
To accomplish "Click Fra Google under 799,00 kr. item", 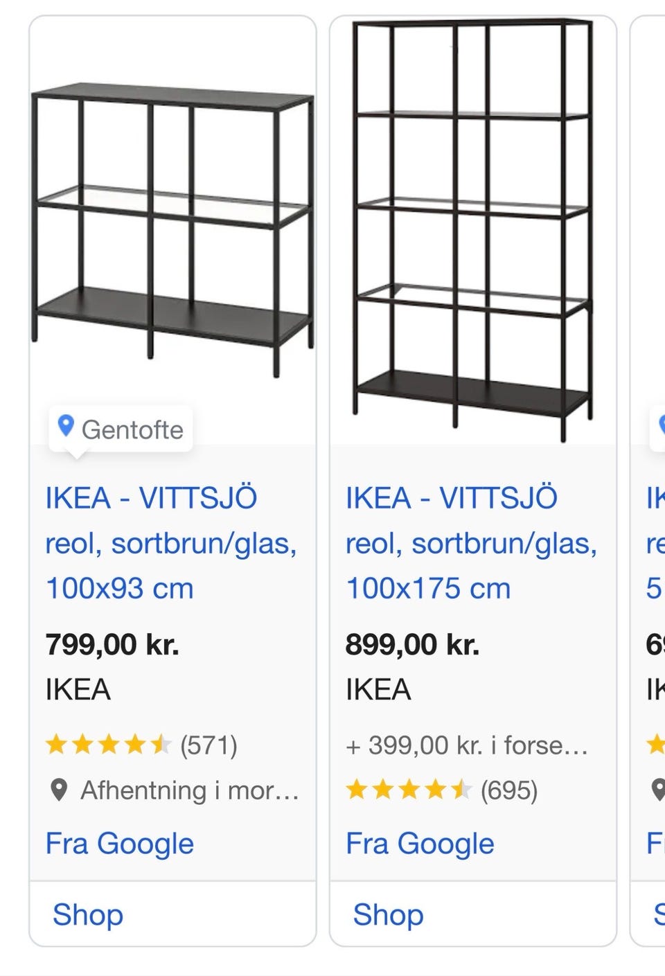I will (x=119, y=844).
